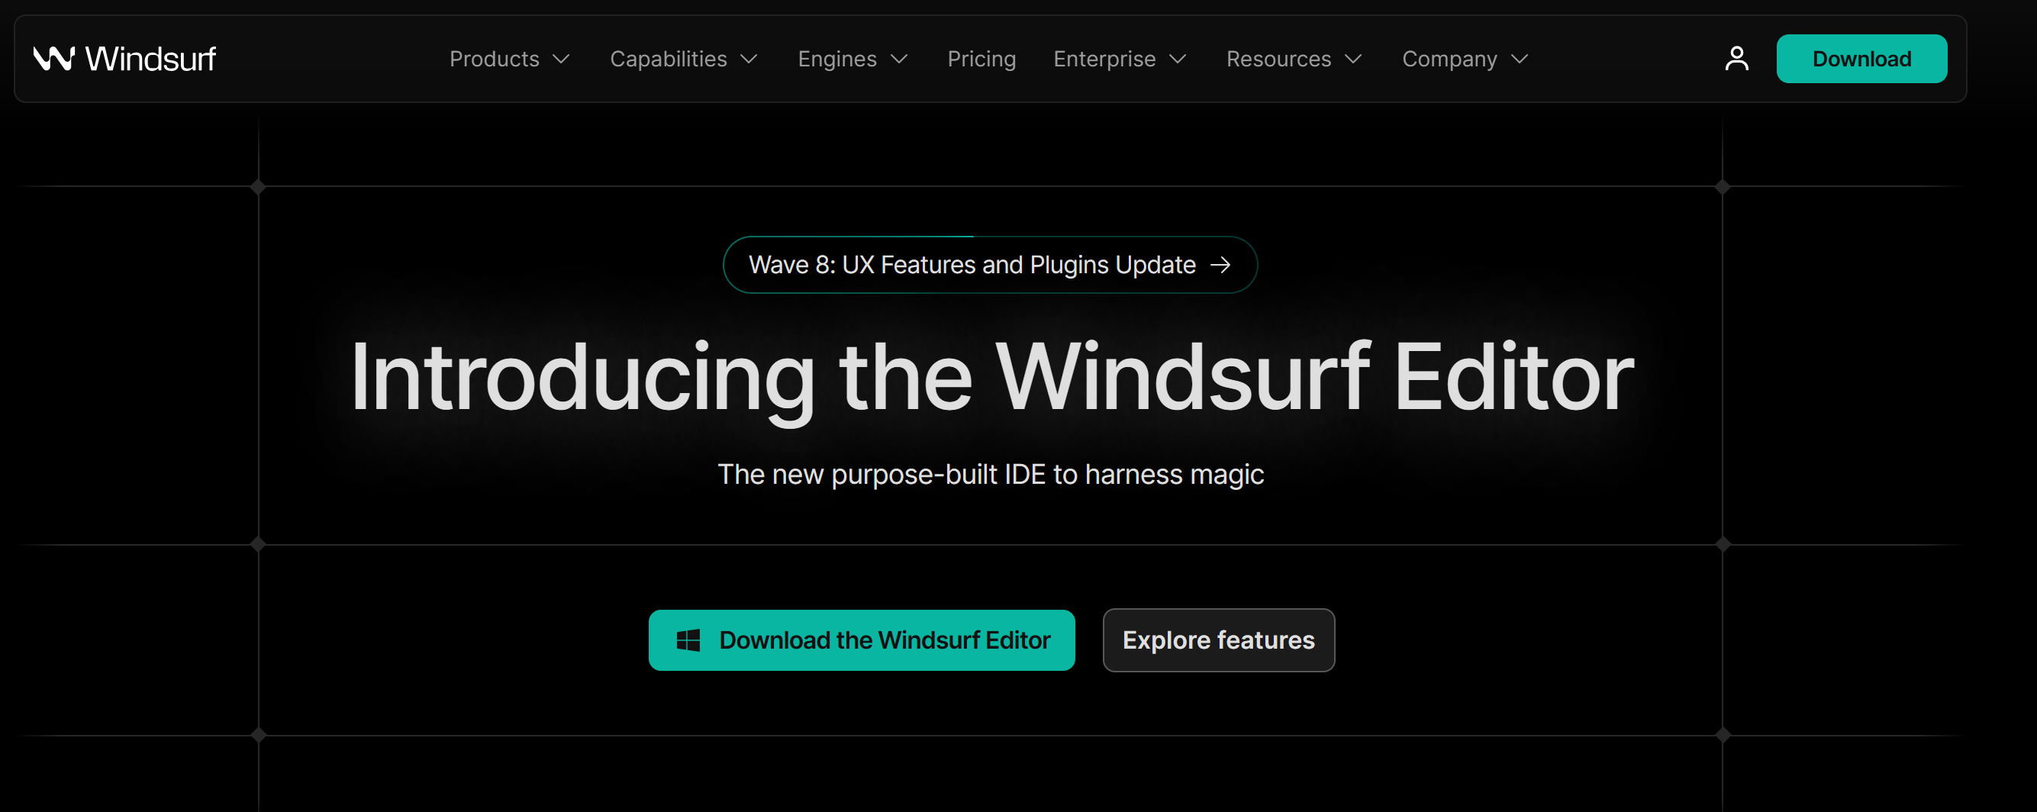Open the Resources menu
The width and height of the screenshot is (2037, 812).
click(x=1294, y=60)
